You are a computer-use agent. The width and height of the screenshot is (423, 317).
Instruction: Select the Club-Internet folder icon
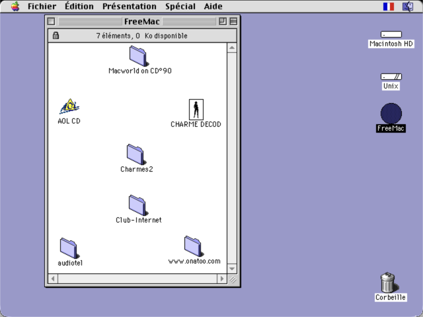point(138,205)
